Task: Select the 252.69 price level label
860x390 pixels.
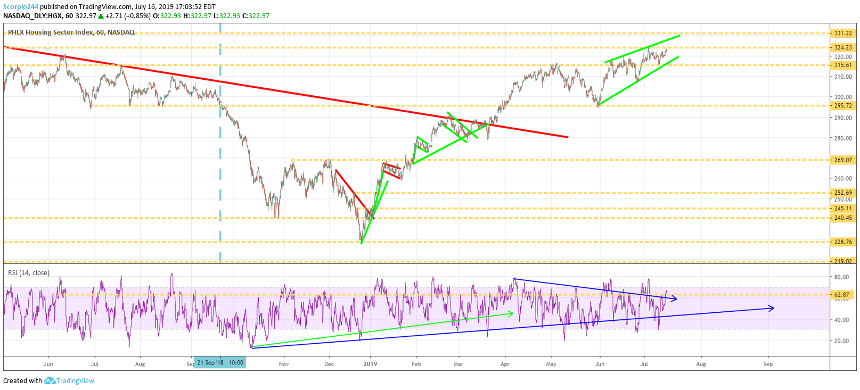Action: click(843, 193)
